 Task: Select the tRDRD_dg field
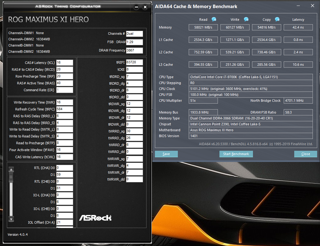click(x=134, y=83)
